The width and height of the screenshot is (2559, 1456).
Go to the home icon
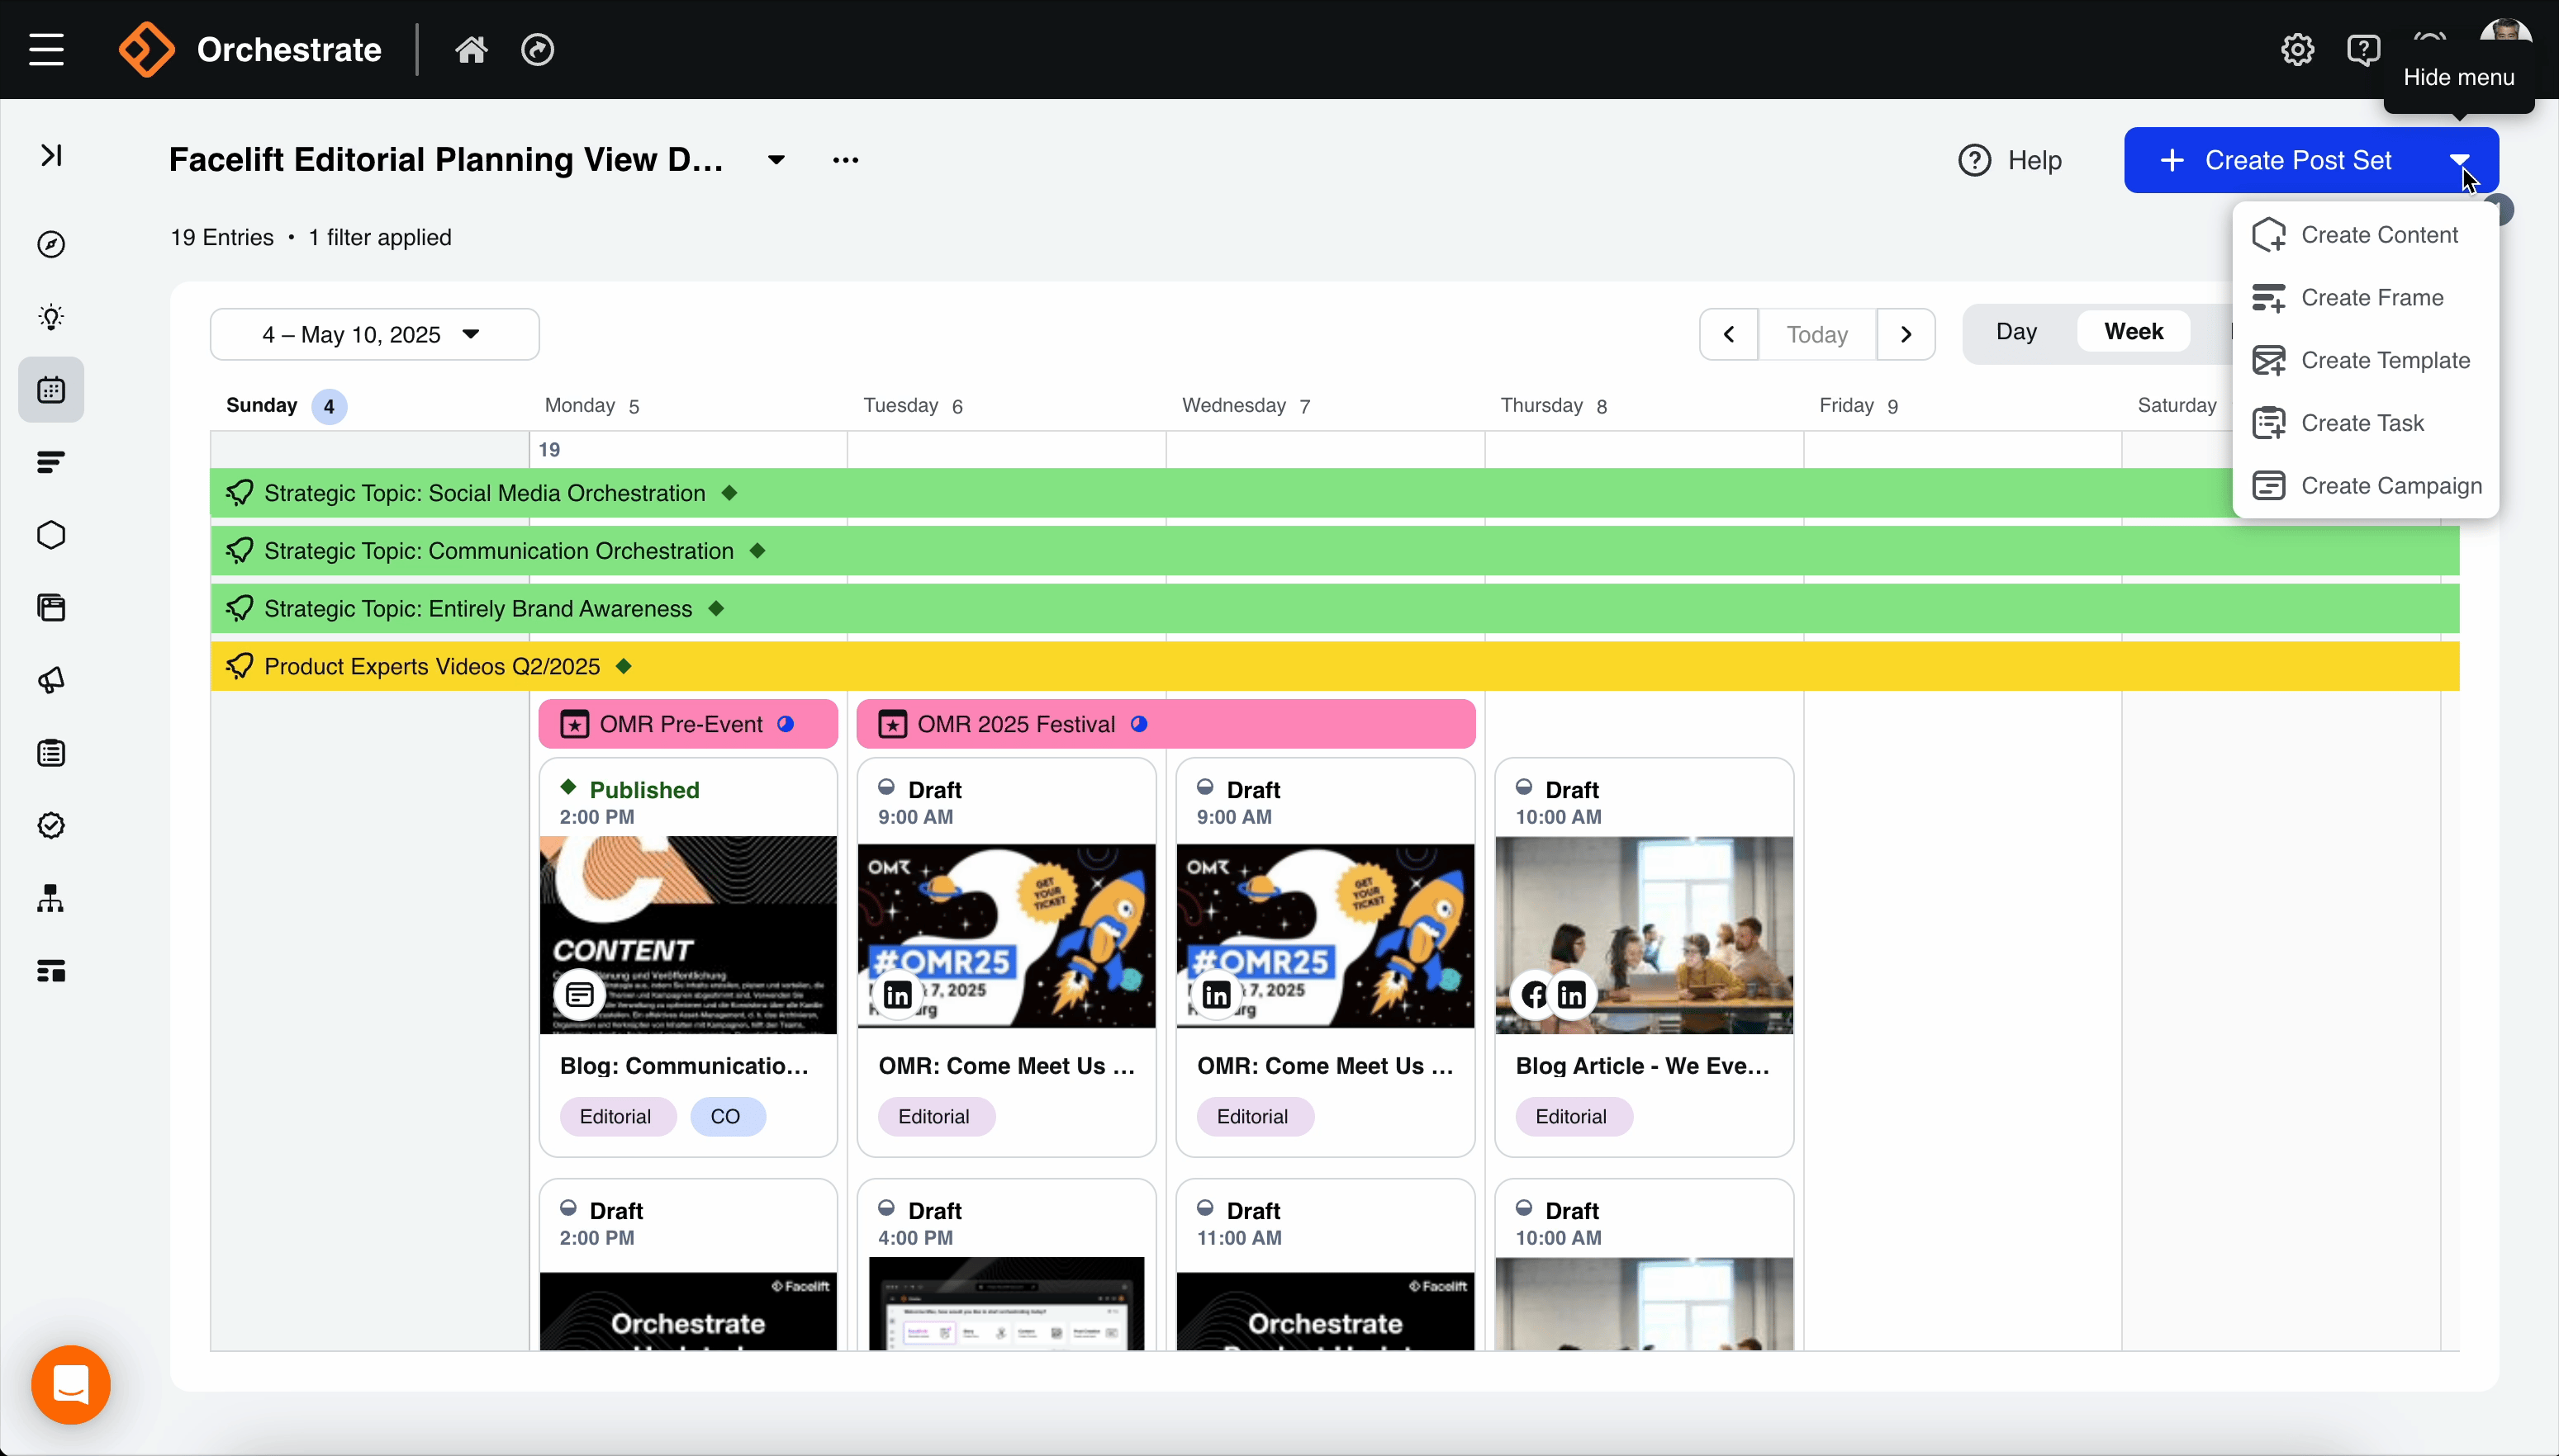472,49
